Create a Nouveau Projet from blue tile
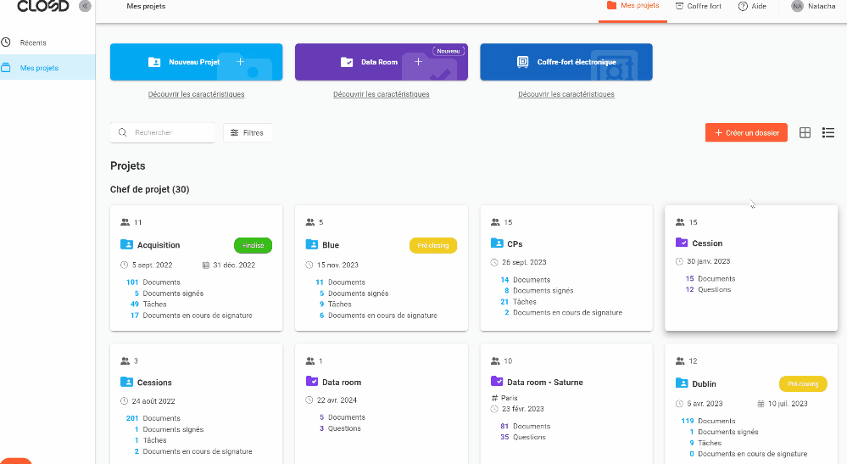The image size is (847, 464). (x=196, y=62)
